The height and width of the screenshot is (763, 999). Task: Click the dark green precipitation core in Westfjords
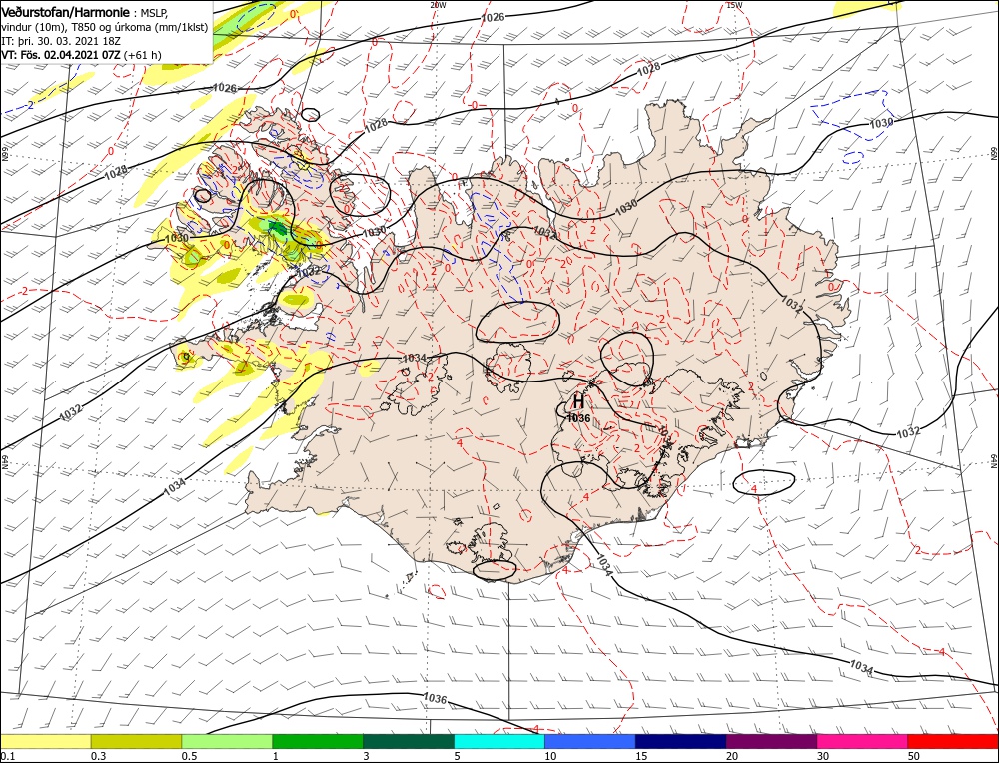click(278, 228)
